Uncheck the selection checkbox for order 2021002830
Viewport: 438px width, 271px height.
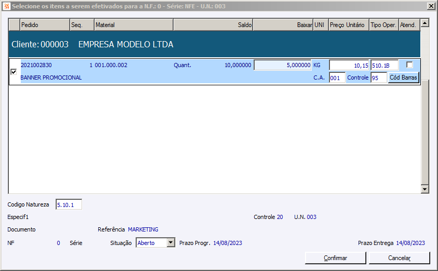coord(14,72)
